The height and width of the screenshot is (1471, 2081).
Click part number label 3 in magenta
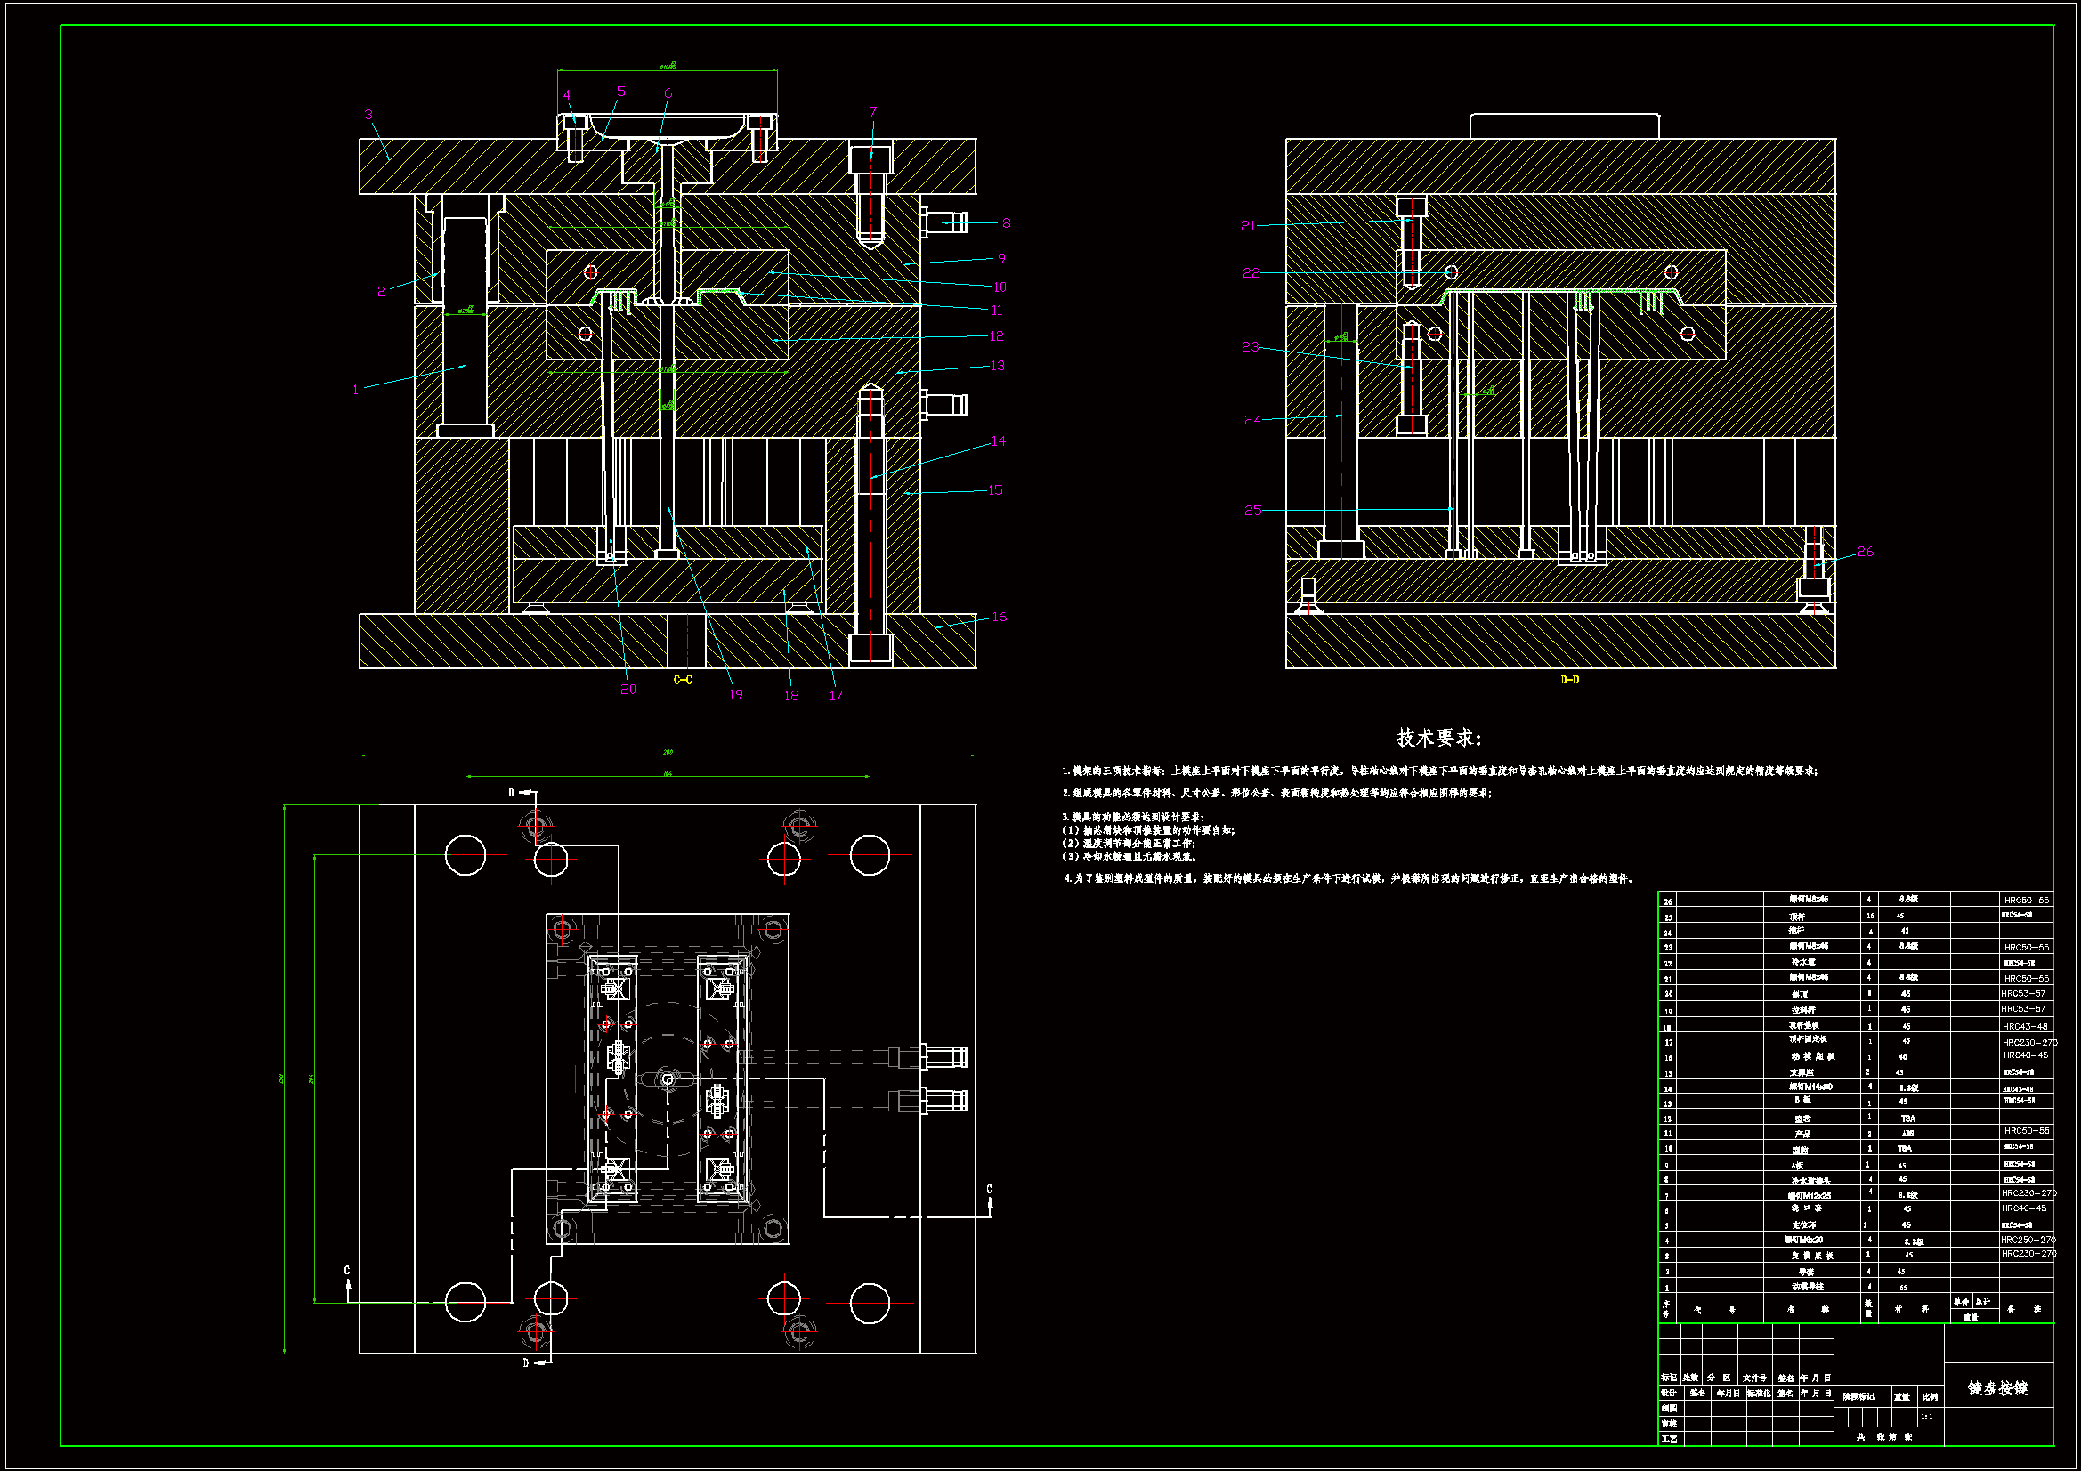(x=368, y=114)
